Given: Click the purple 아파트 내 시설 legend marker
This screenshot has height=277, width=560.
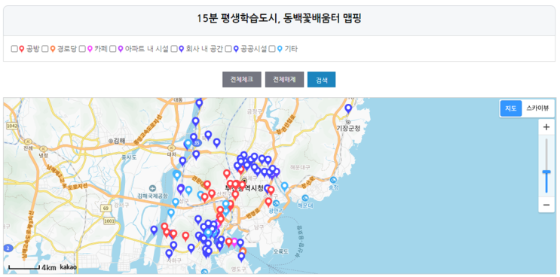Looking at the screenshot, I should [120, 49].
